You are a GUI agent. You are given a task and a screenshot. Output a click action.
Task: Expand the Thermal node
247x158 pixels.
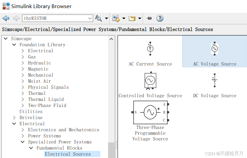[x=23, y=94]
